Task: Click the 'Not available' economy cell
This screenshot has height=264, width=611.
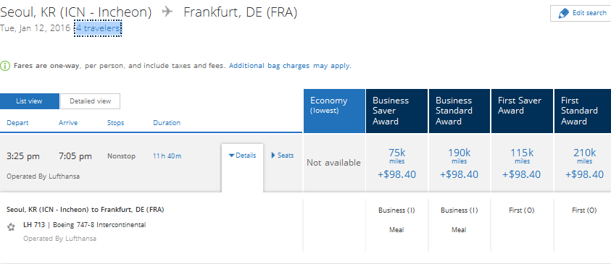Action: point(334,163)
